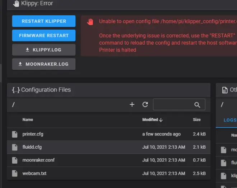This screenshot has width=237, height=188.
Task: Sort files by Name column
Action: click(28, 120)
